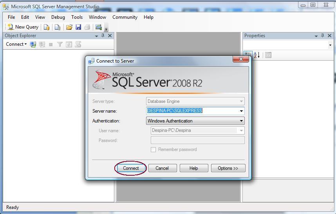This screenshot has width=336, height=214.
Task: Open the Tools menu
Action: click(x=77, y=17)
